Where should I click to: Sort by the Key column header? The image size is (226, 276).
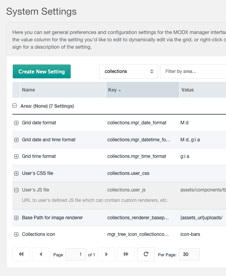pyautogui.click(x=143, y=90)
